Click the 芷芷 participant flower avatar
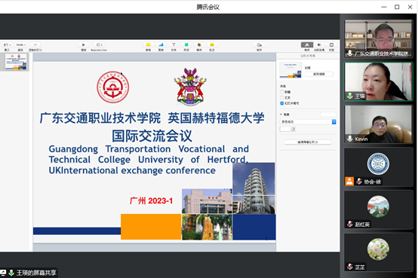 pyautogui.click(x=378, y=249)
